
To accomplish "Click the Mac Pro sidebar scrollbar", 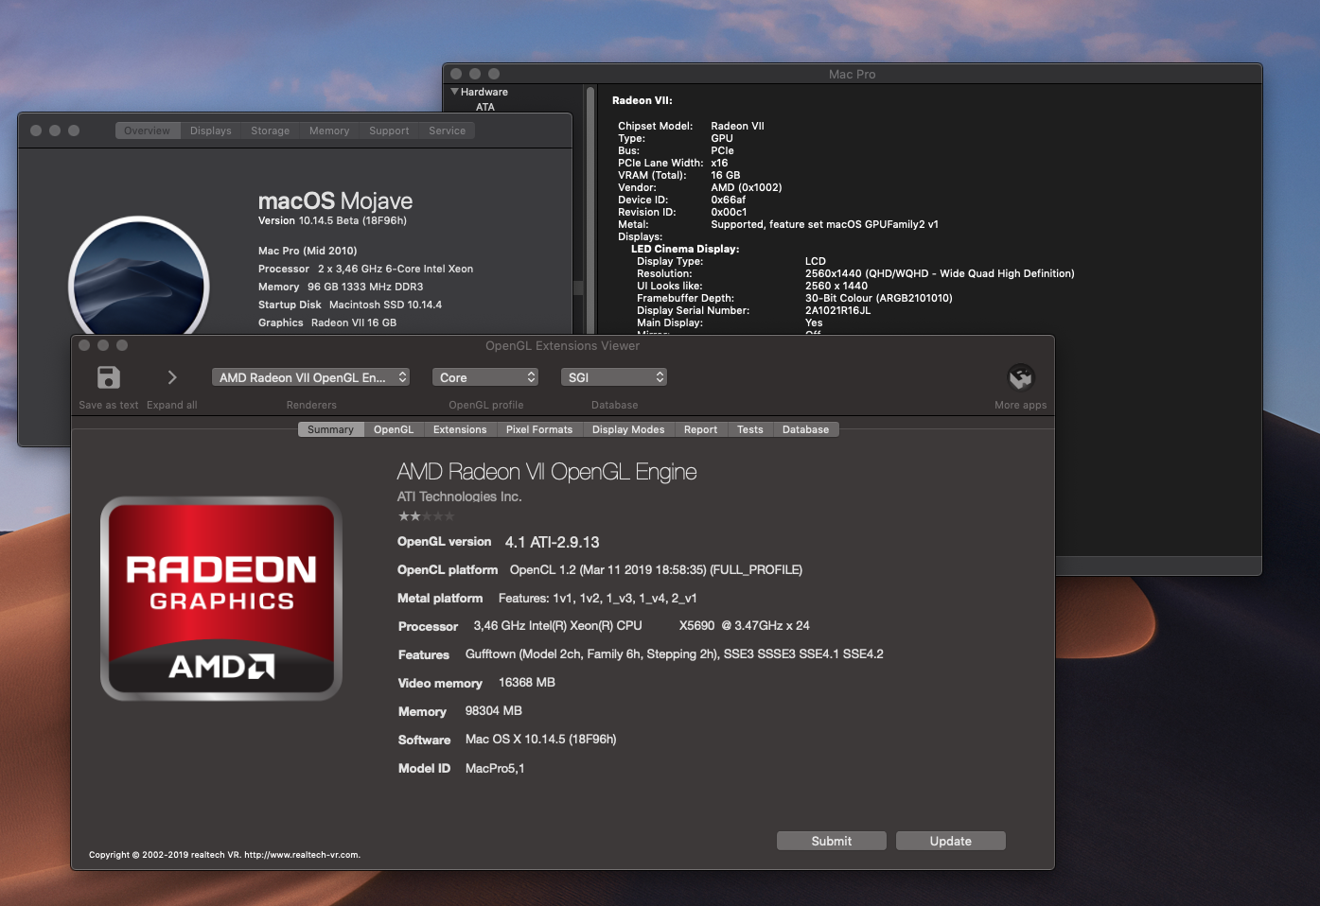I will [x=590, y=208].
